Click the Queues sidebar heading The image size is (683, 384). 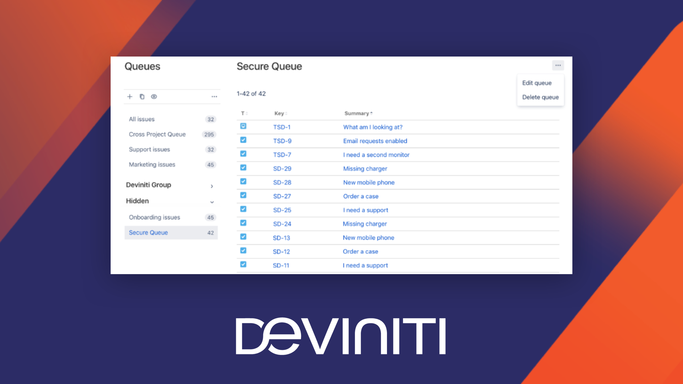[142, 66]
